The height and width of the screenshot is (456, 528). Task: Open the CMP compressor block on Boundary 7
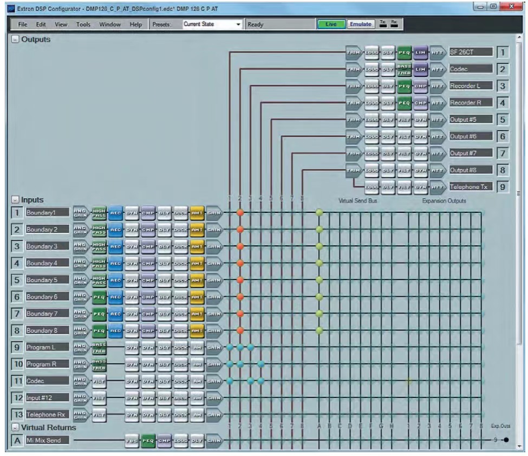click(x=148, y=314)
